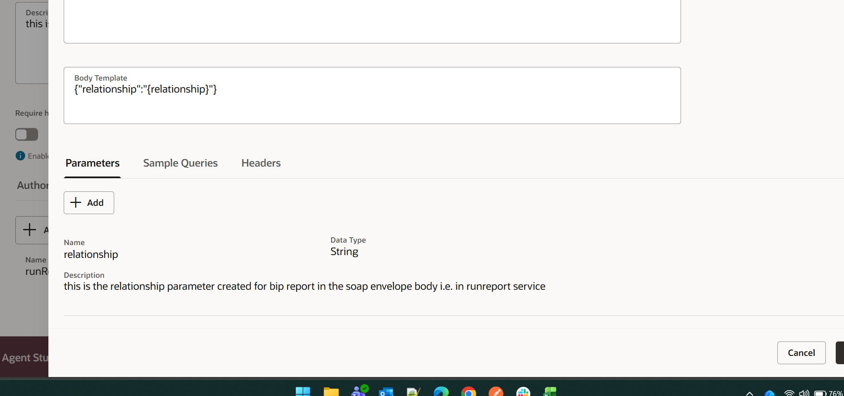844x396 pixels.
Task: Open Excel from the taskbar
Action: pos(550,391)
